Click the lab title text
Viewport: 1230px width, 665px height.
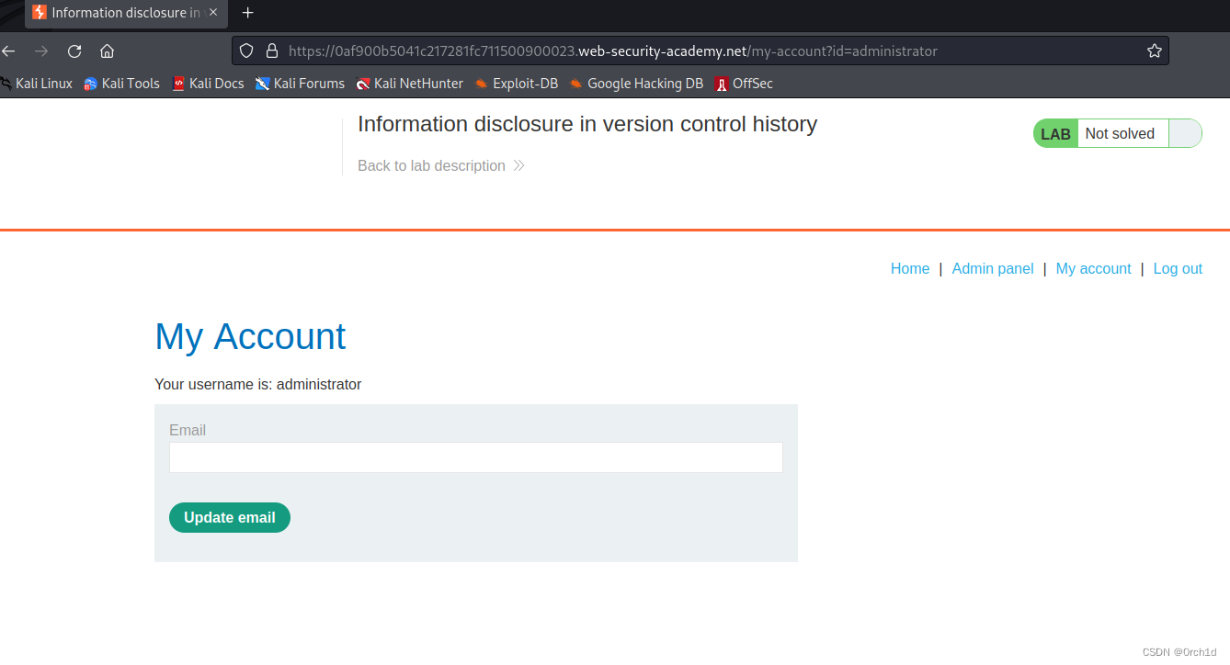[x=587, y=124]
